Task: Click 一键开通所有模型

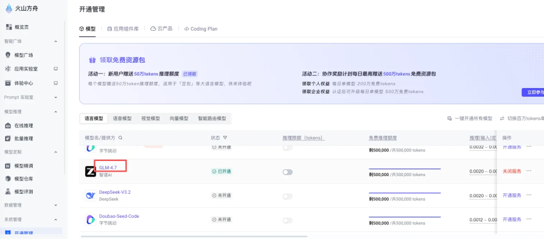Action: point(470,119)
